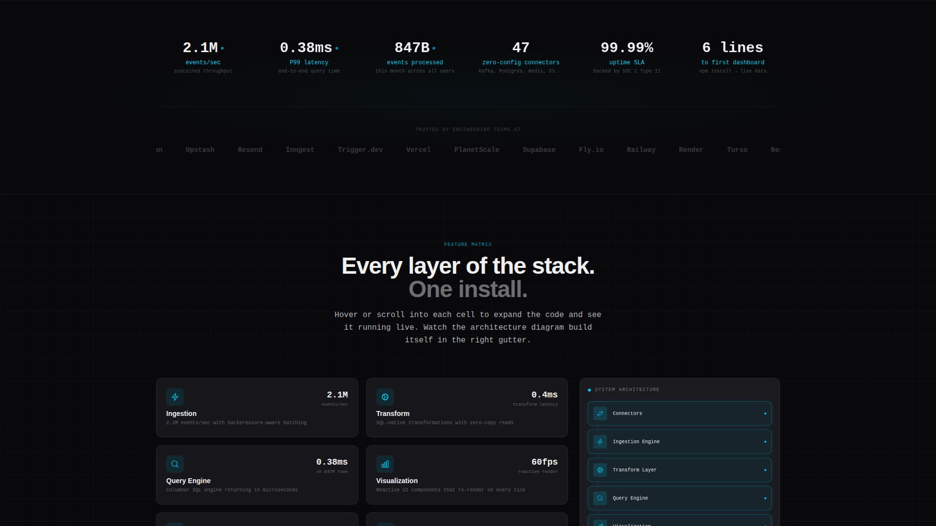Click the PlanetScale logo text
The height and width of the screenshot is (526, 936).
click(477, 150)
